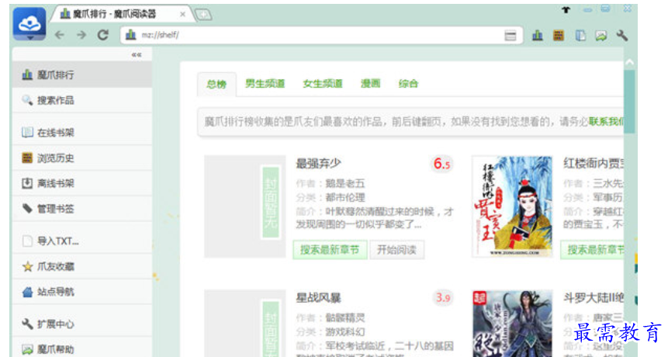Open a new tab
The width and height of the screenshot is (668, 357).
[203, 15]
